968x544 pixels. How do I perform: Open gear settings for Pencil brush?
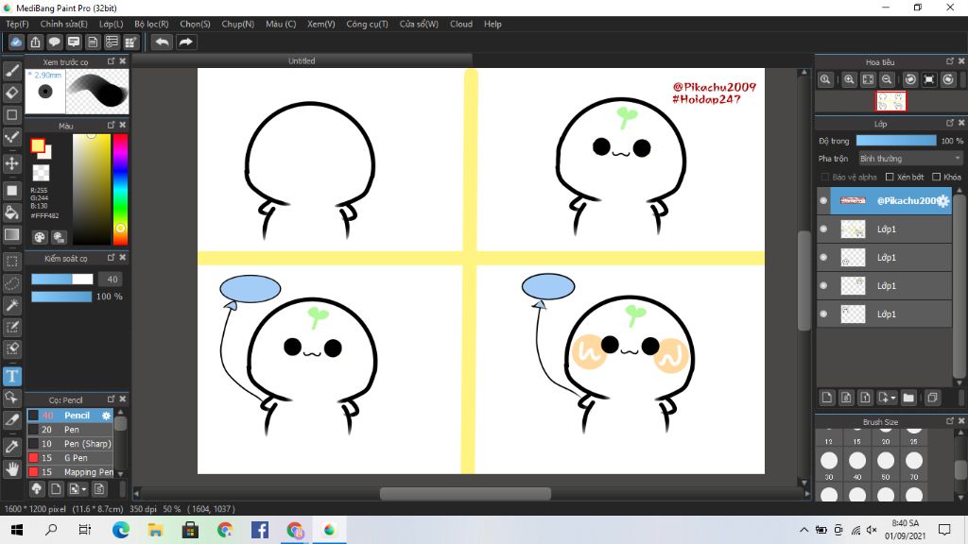[106, 416]
